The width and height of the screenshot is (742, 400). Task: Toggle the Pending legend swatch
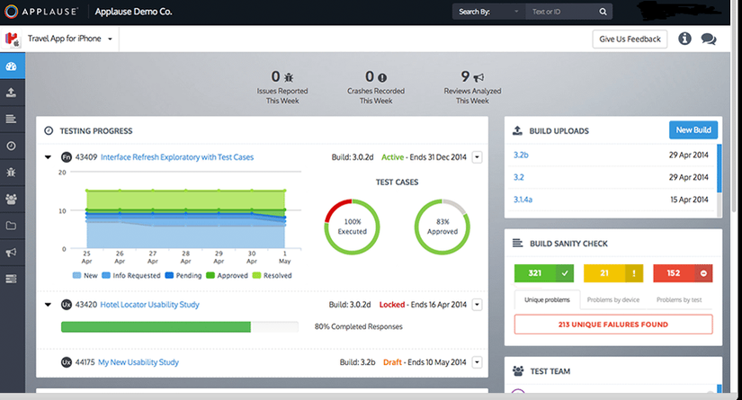pos(169,275)
